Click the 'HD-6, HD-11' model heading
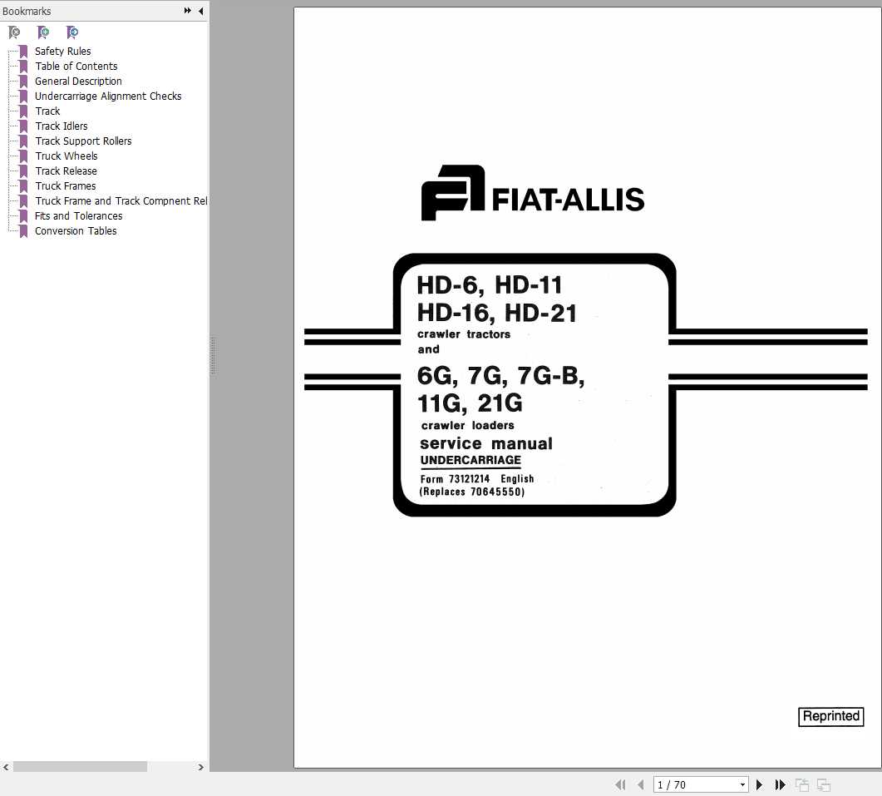 490,285
